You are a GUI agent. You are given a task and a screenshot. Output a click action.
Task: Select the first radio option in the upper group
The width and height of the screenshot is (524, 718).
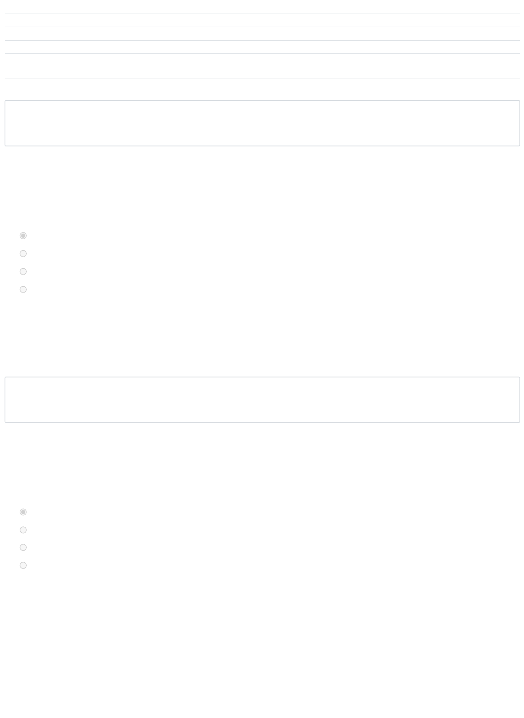[x=23, y=236]
